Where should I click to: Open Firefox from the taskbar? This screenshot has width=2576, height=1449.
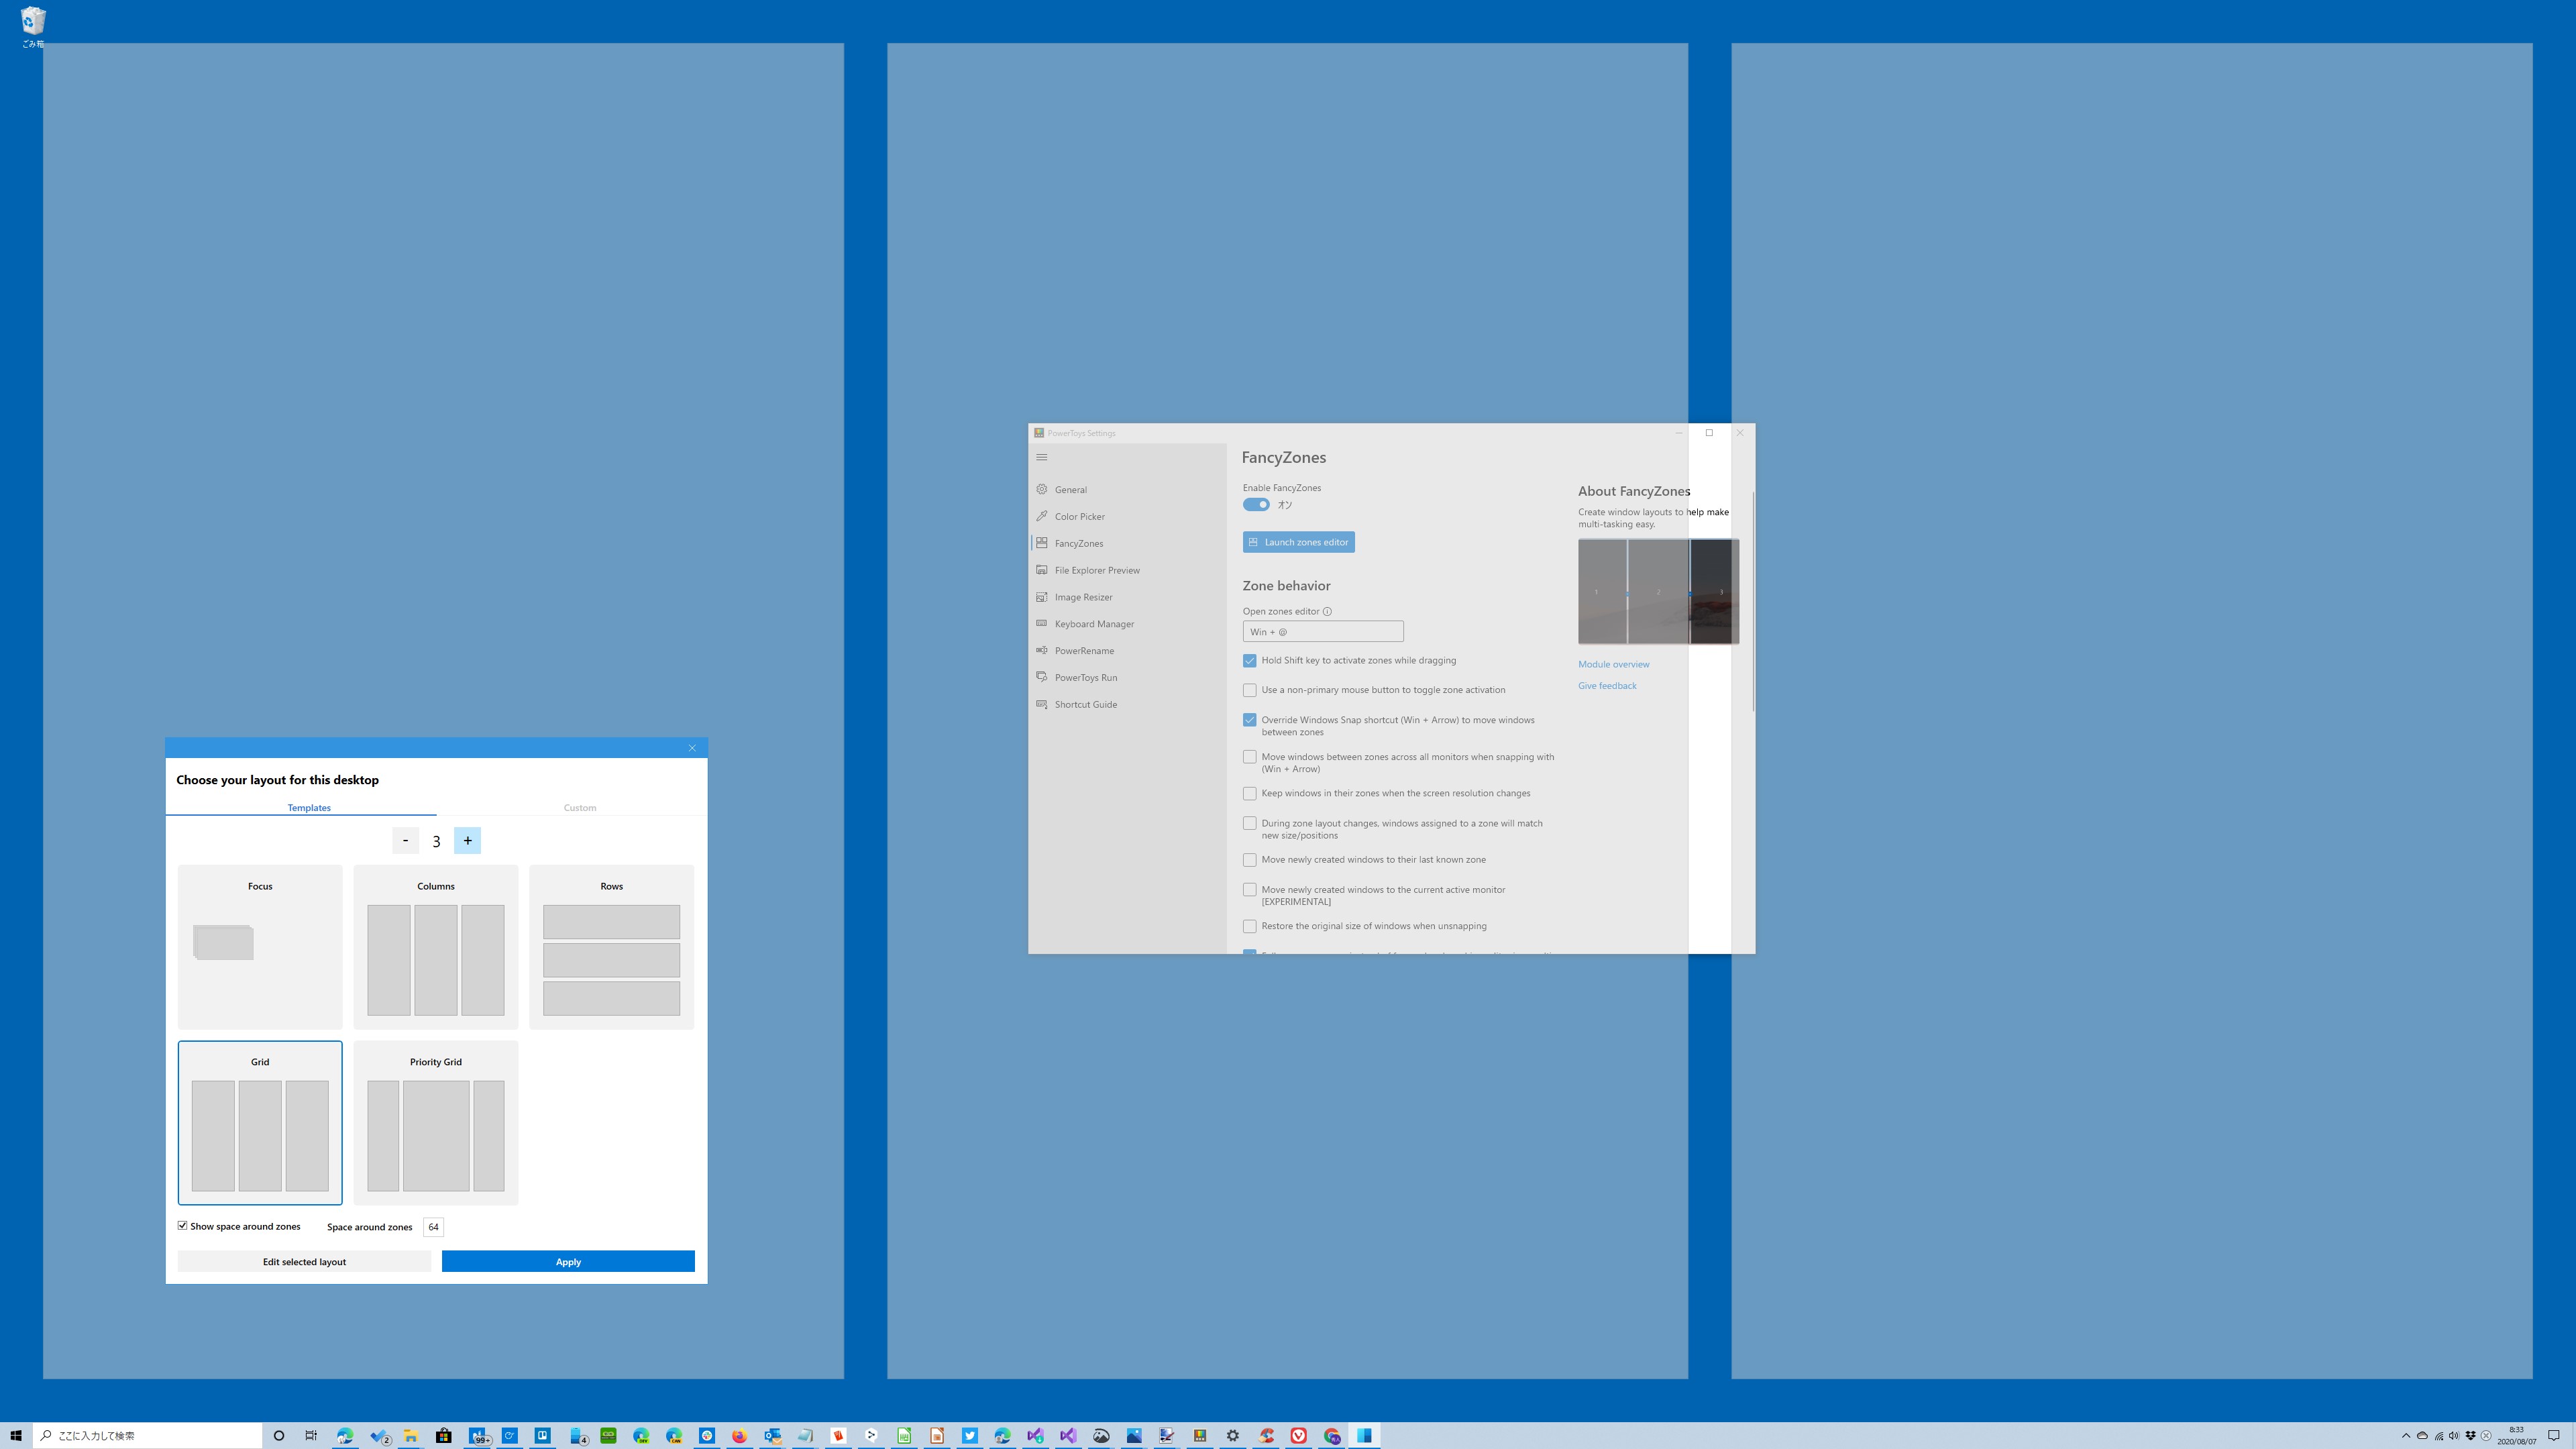tap(739, 1436)
